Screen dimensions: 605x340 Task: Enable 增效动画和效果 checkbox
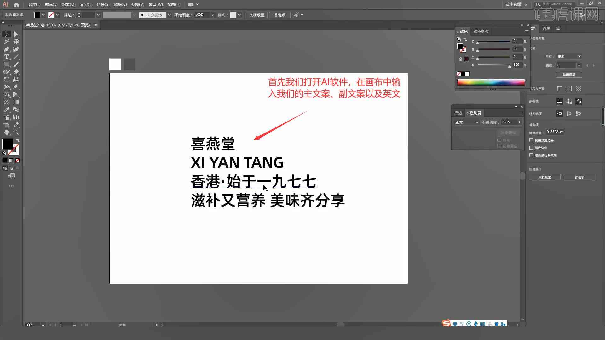coord(532,155)
